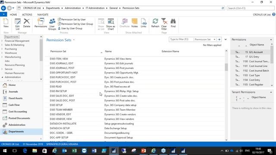Open Home in the navigation pane
Screen dimensions: 276x155
coord(12,85)
